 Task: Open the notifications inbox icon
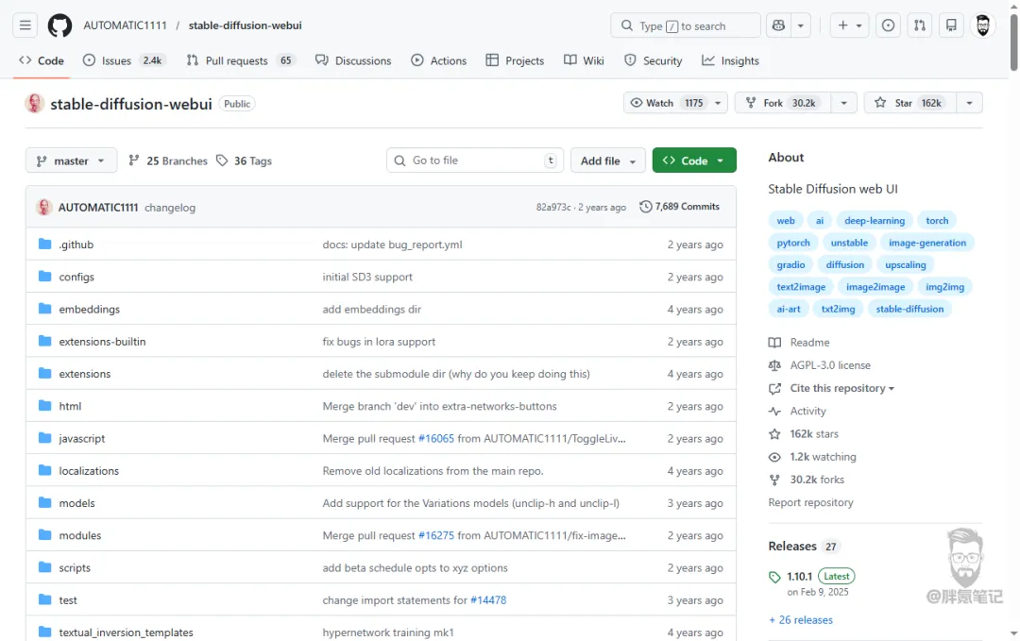pyautogui.click(x=951, y=25)
